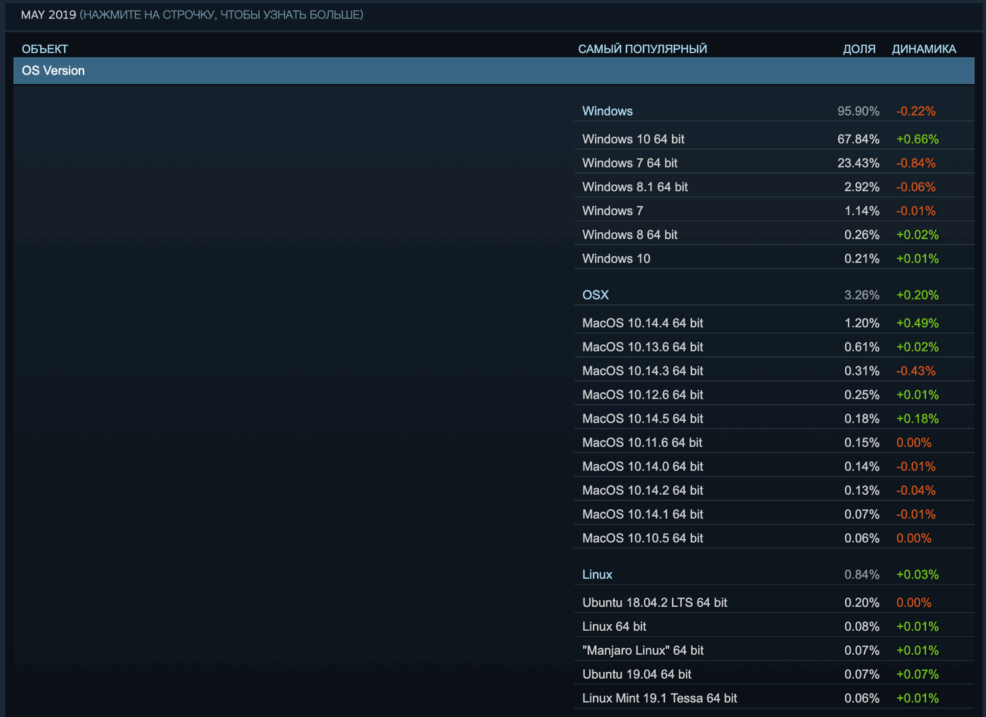Viewport: 986px width, 717px height.
Task: Expand the OS Version section header
Action: coord(53,70)
